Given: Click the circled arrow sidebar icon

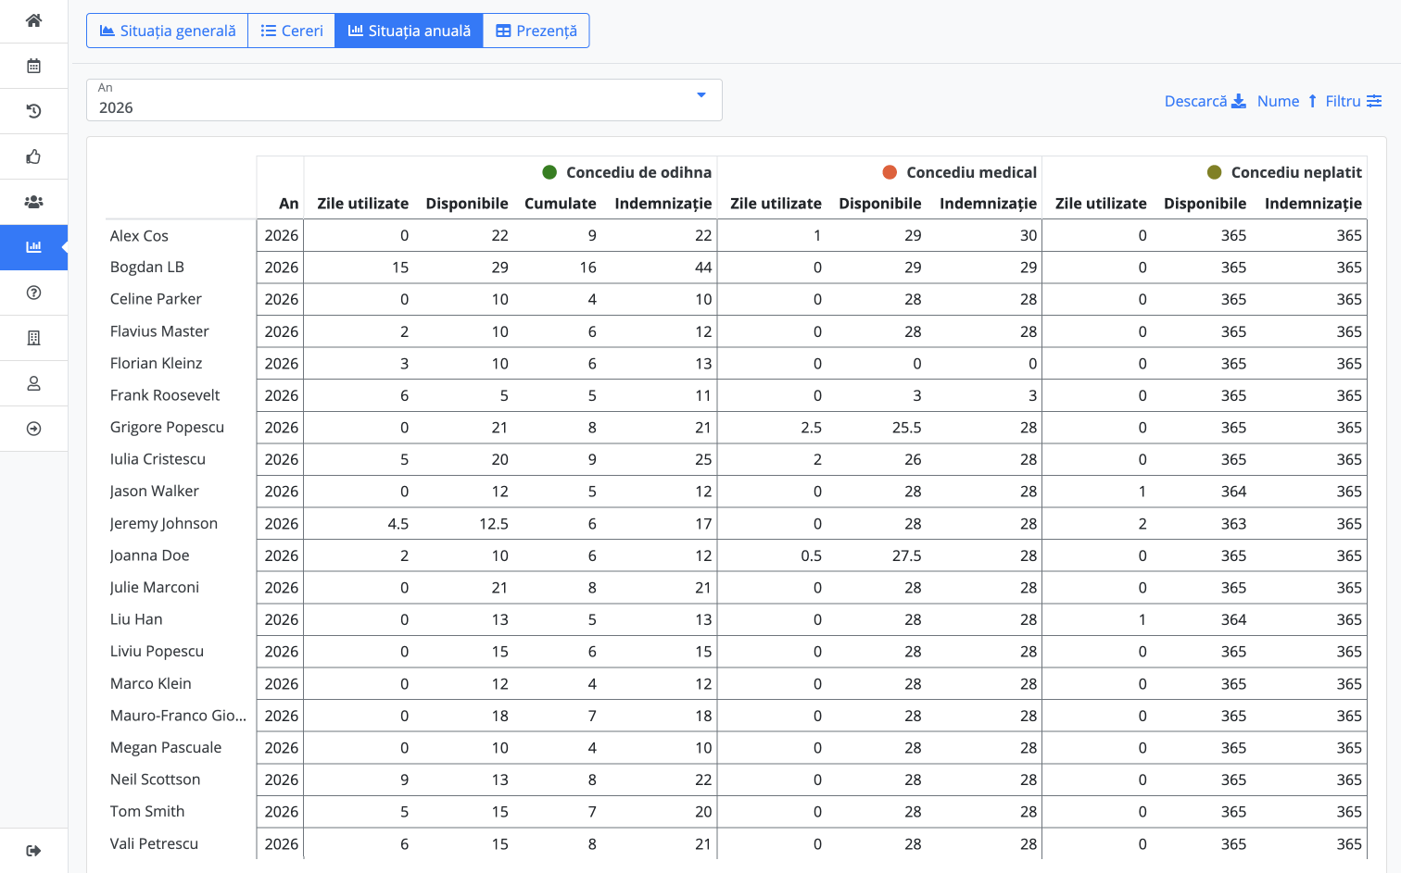Looking at the screenshot, I should click(33, 429).
